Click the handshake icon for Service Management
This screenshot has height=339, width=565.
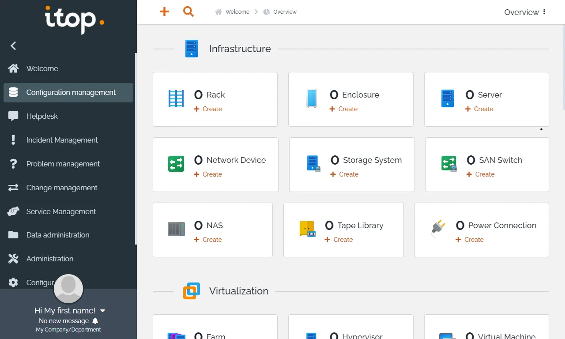[13, 211]
